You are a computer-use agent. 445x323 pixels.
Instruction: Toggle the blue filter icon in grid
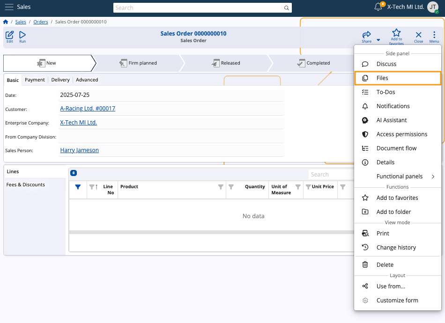coord(78,187)
